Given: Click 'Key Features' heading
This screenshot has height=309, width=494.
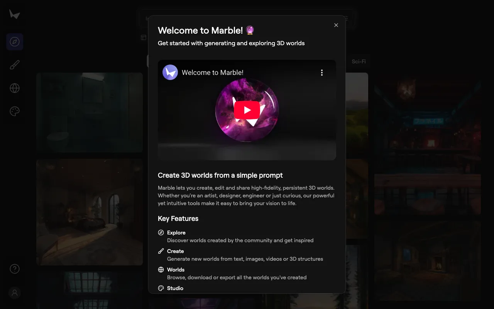Looking at the screenshot, I should point(178,219).
